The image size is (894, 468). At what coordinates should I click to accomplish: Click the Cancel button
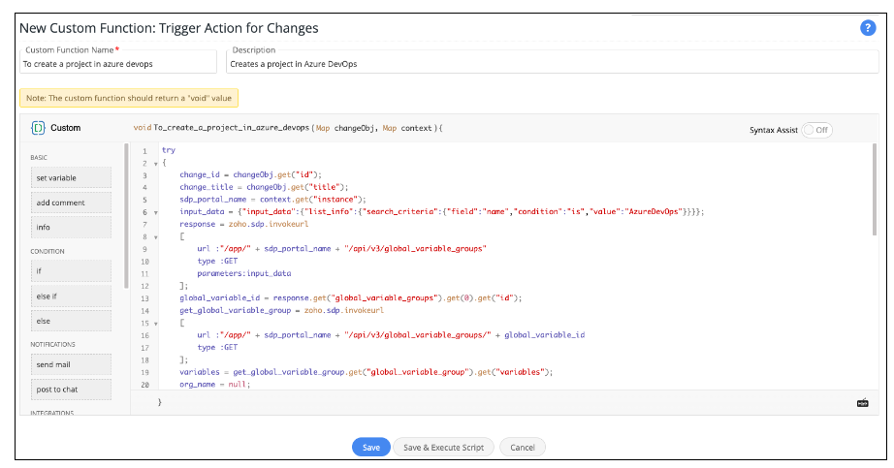pos(523,448)
